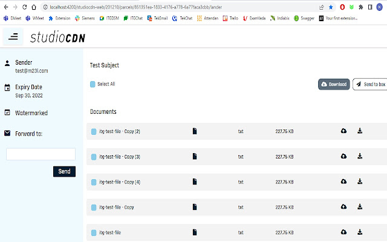Click the browser address bar URL
This screenshot has width=387, height=242.
pyautogui.click(x=135, y=7)
